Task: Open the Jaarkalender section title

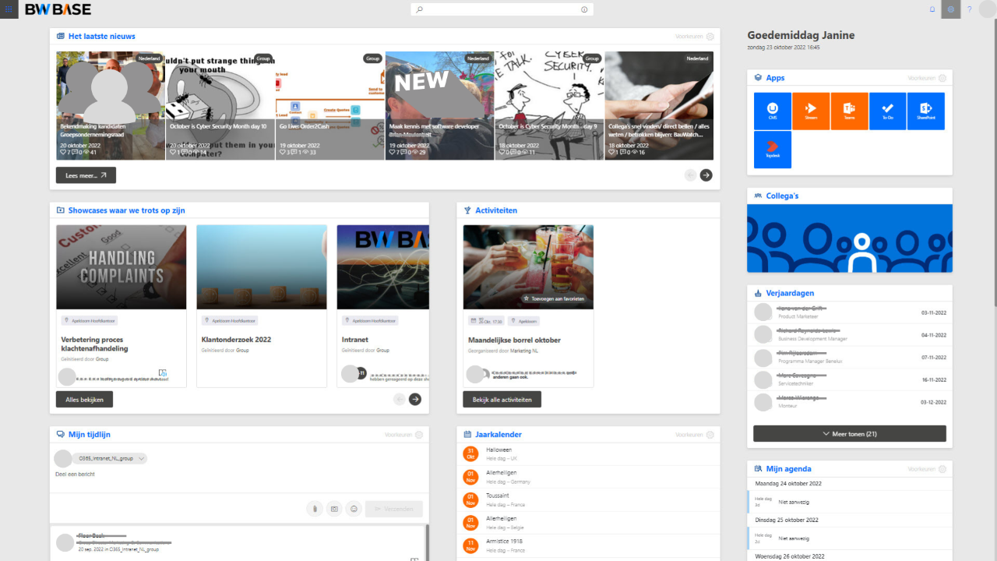Action: click(x=498, y=435)
